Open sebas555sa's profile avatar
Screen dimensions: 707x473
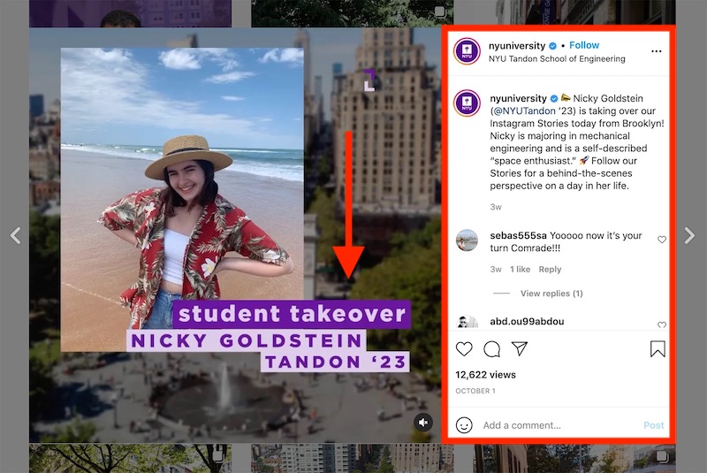pyautogui.click(x=467, y=240)
